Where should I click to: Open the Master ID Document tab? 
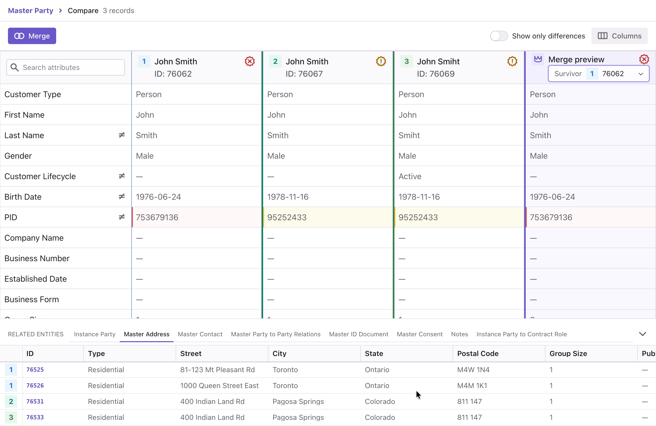point(359,334)
